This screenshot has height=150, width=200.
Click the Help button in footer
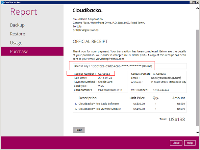[x=190, y=143]
